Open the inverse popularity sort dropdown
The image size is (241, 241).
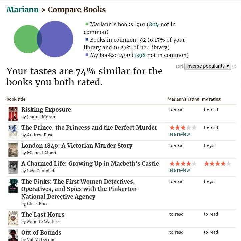208,66
